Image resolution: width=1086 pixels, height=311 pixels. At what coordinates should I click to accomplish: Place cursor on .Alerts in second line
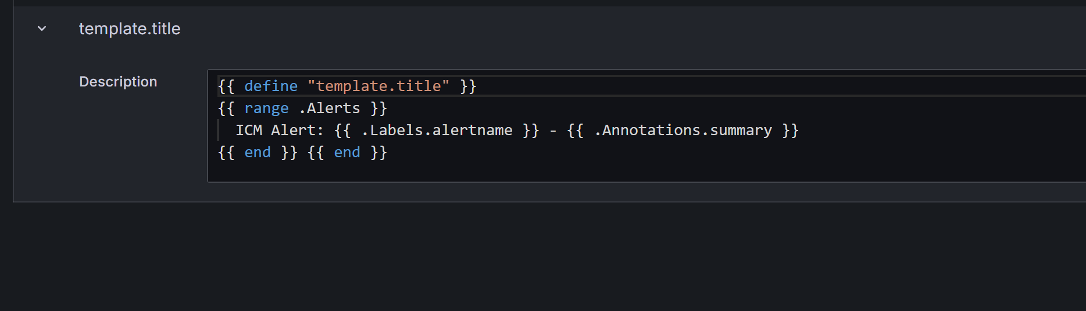[329, 109]
